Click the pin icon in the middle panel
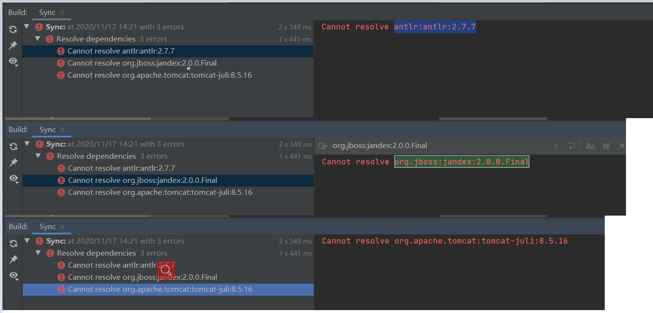653x313 pixels. pyautogui.click(x=14, y=163)
